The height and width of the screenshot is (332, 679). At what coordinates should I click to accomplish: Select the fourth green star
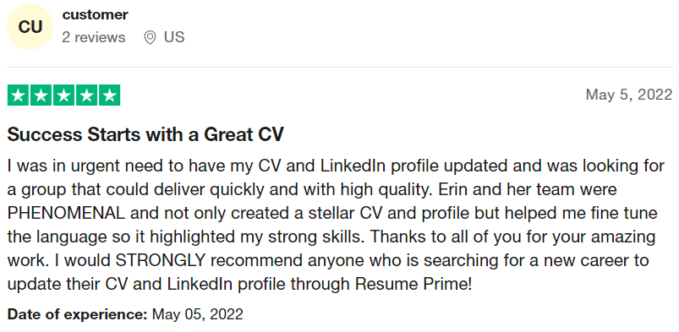(x=86, y=95)
